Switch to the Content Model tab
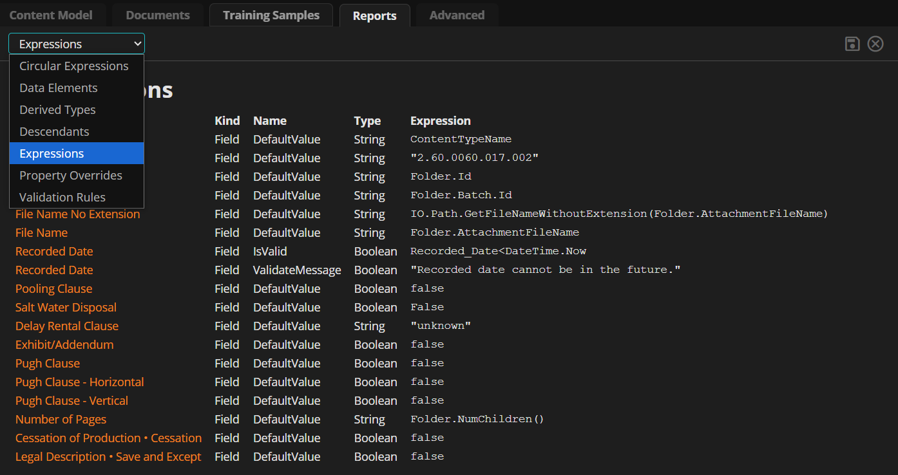The height and width of the screenshot is (475, 898). 51,15
